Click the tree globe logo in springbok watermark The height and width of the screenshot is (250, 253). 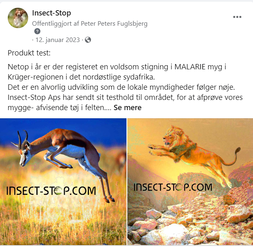[x=58, y=190]
